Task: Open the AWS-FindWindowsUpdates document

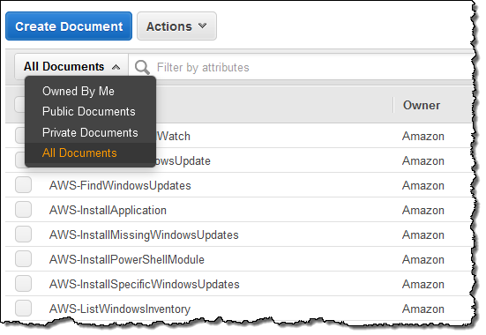Action: 120,186
